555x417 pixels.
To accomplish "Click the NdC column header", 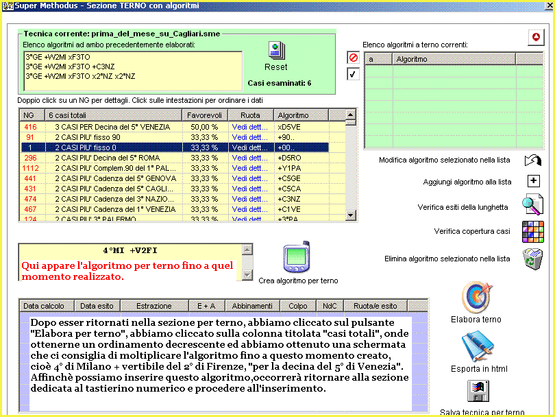I will (330, 306).
